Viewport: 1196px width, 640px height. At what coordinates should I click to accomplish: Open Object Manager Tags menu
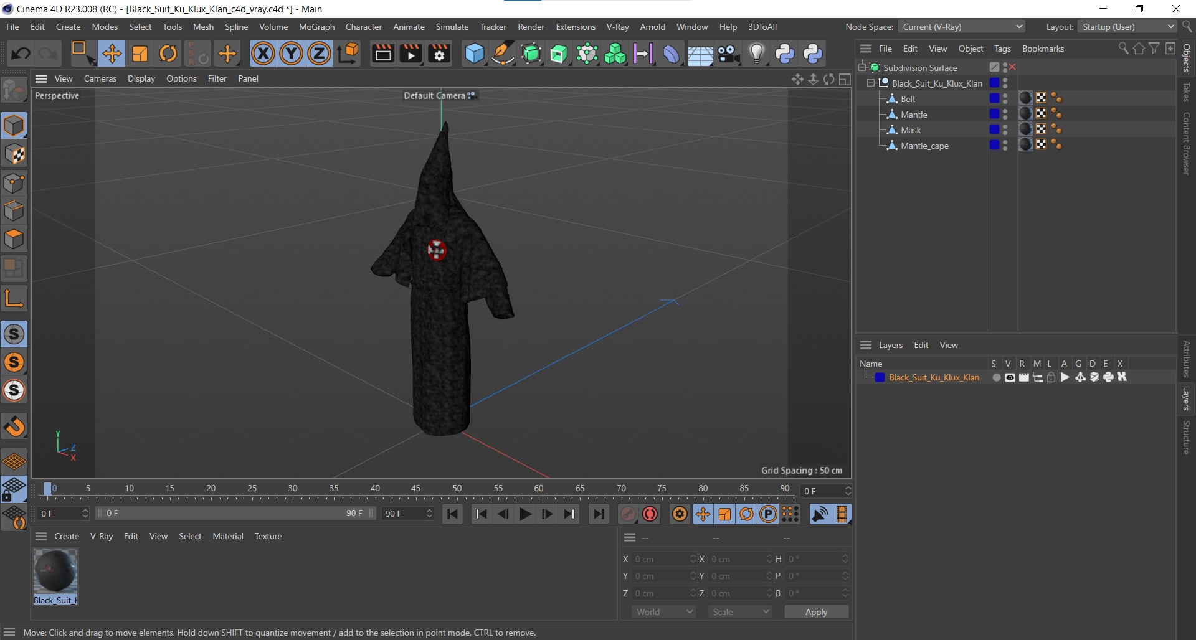coord(1002,49)
